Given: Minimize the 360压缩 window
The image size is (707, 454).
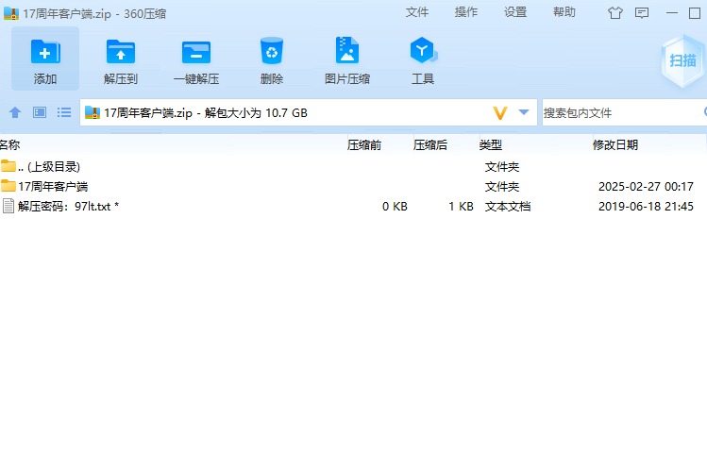Looking at the screenshot, I should tap(672, 13).
